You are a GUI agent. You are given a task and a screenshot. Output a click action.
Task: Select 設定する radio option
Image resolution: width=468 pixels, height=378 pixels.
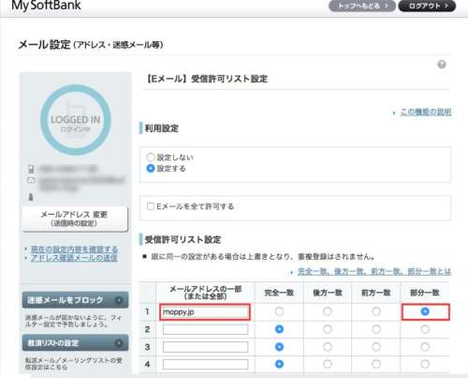click(x=151, y=169)
